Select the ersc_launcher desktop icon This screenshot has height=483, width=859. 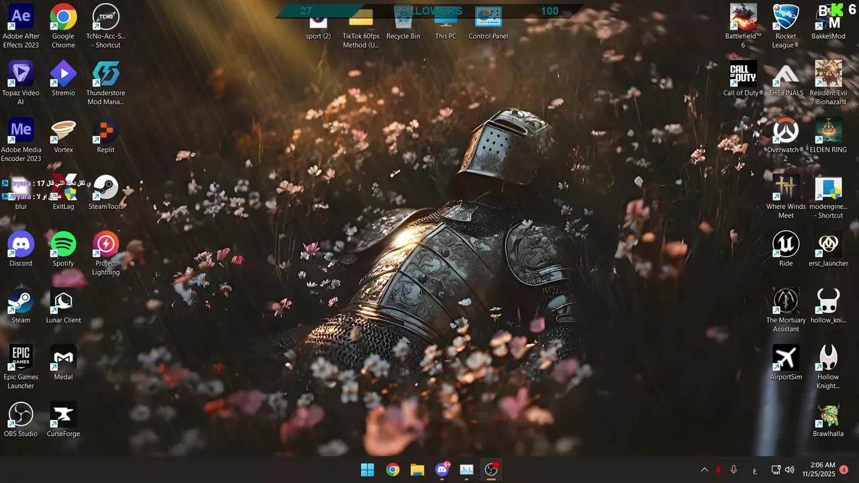(828, 250)
